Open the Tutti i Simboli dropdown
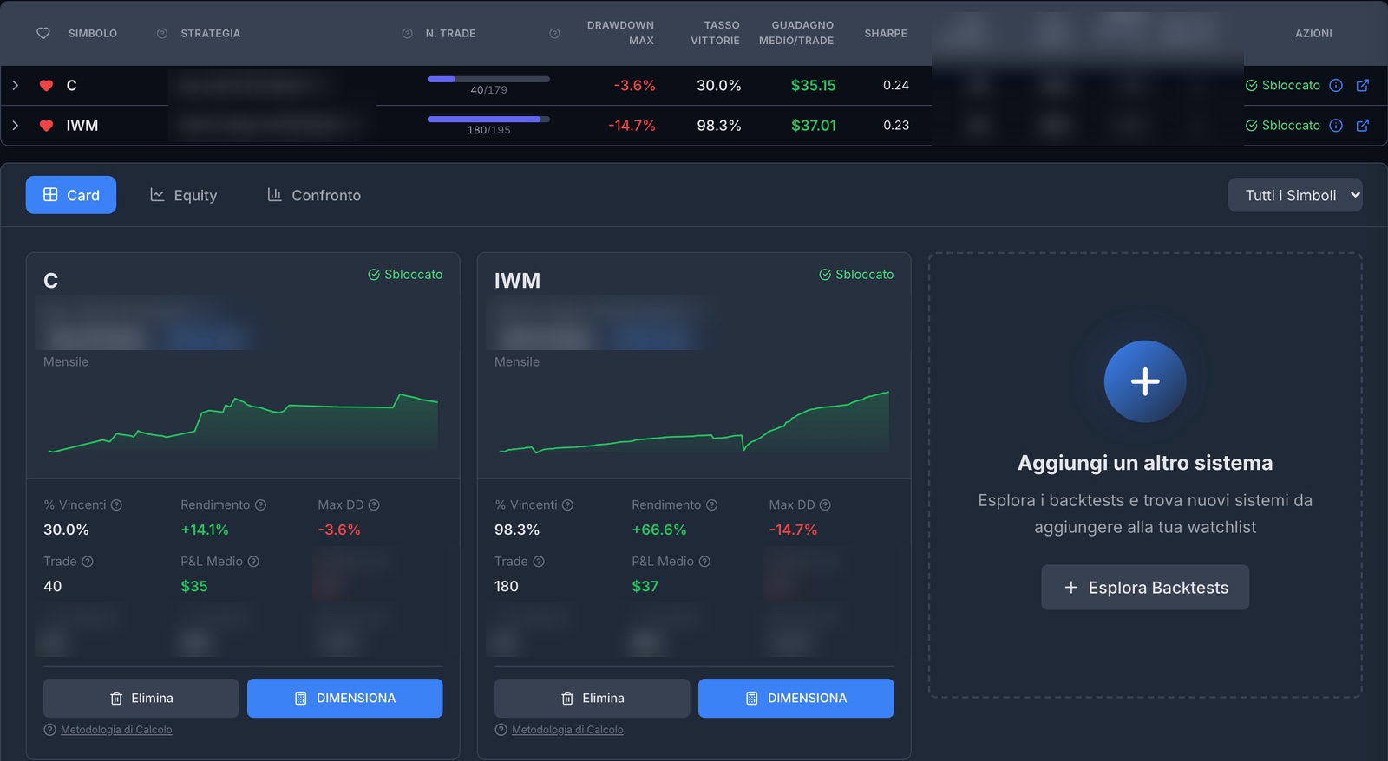Screen dimensions: 1388x761 1295,195
